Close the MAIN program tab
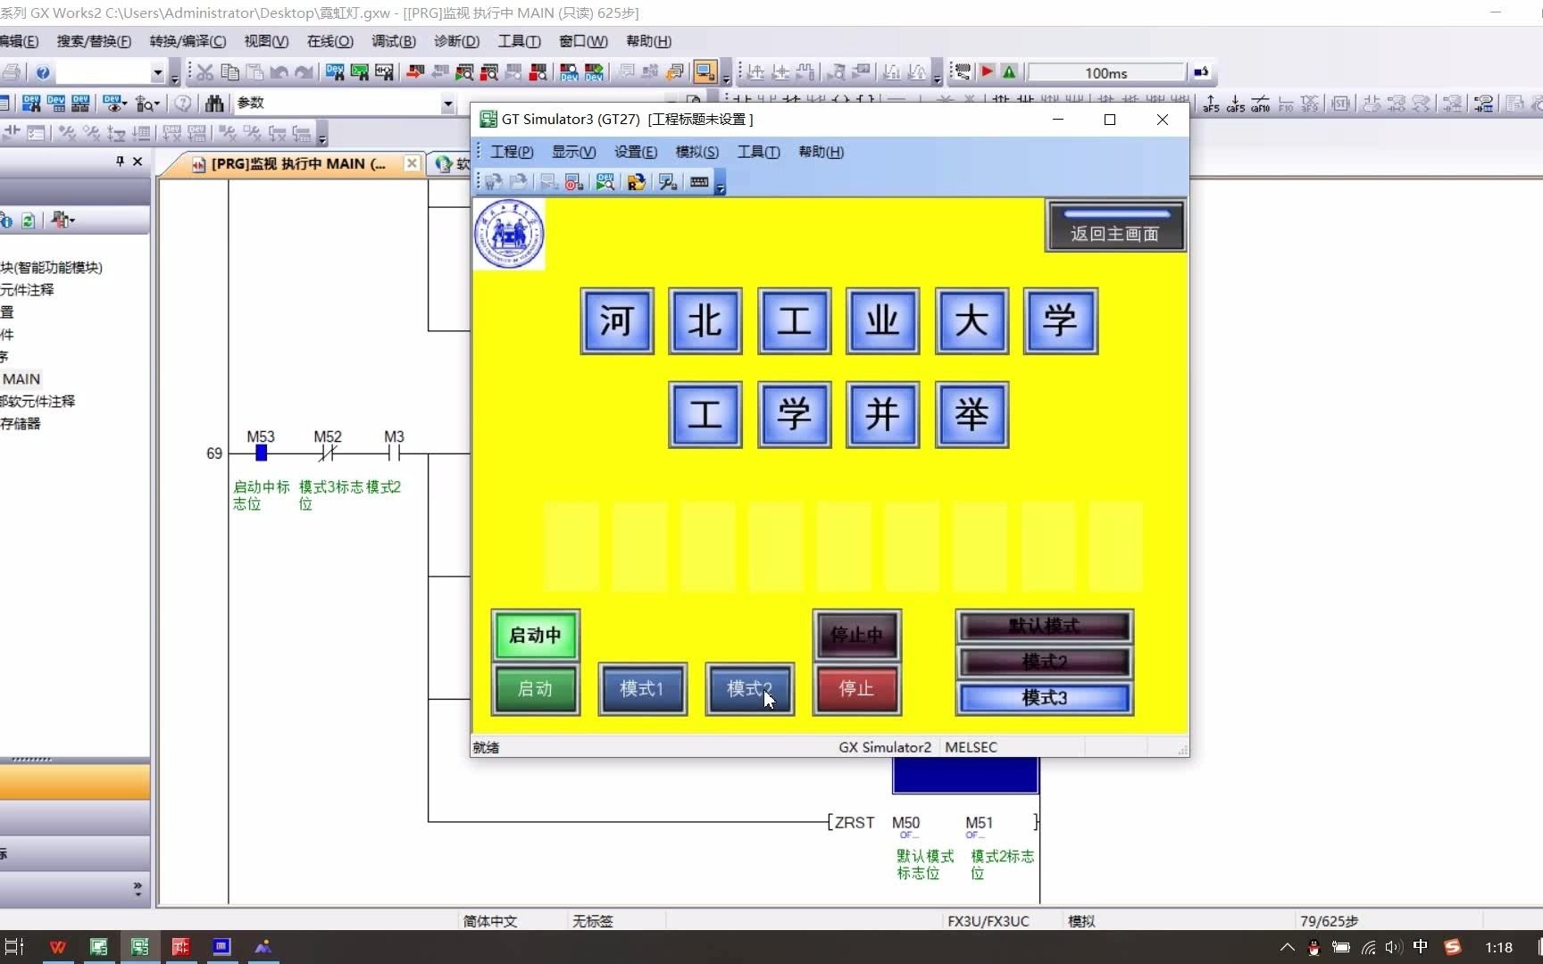 [411, 163]
